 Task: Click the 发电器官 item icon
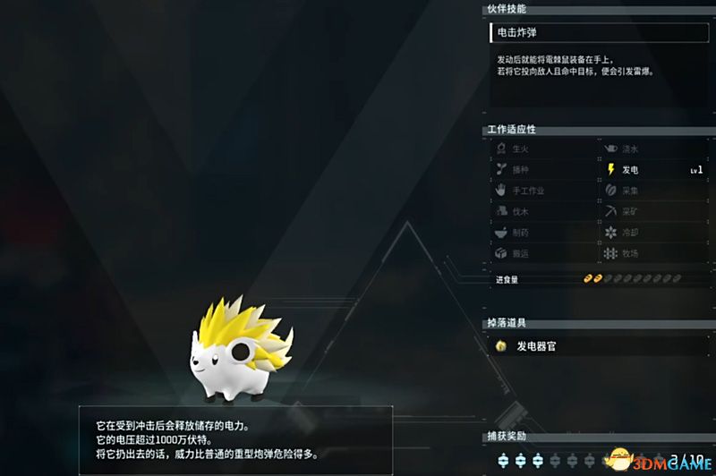click(x=501, y=346)
